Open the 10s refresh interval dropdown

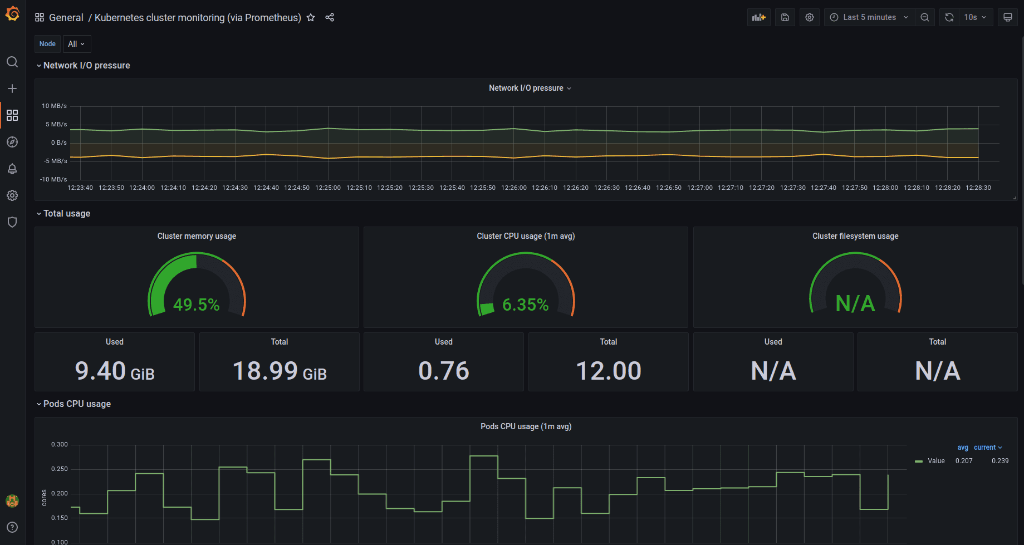point(974,17)
